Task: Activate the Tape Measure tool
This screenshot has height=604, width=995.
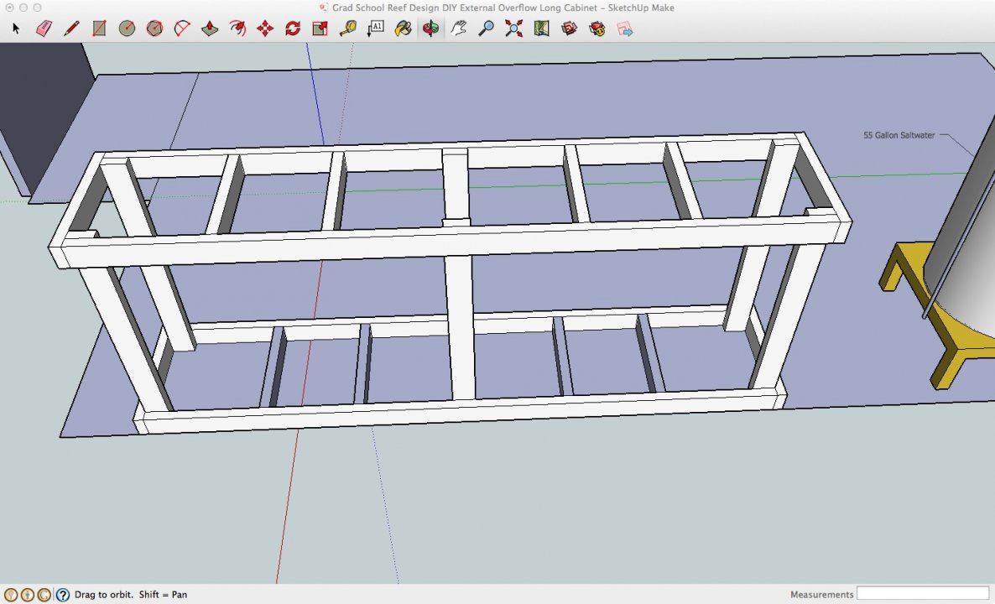Action: point(348,29)
